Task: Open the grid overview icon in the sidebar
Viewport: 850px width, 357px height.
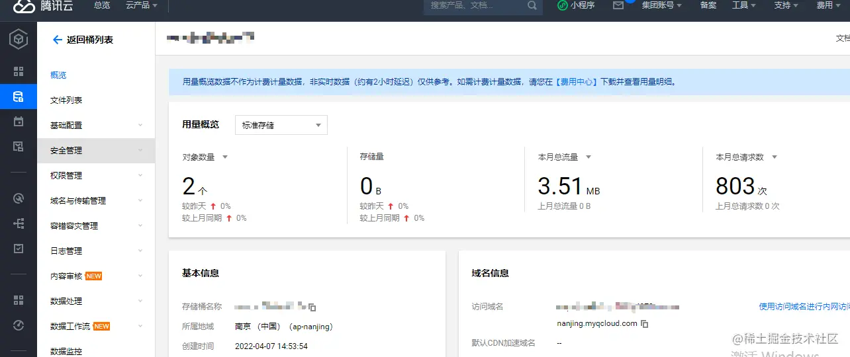Action: coord(19,71)
